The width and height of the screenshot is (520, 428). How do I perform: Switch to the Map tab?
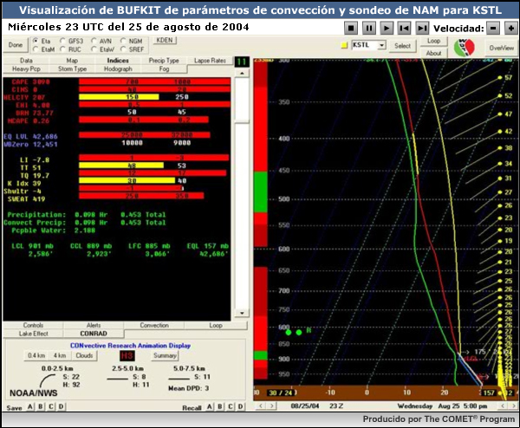point(72,61)
